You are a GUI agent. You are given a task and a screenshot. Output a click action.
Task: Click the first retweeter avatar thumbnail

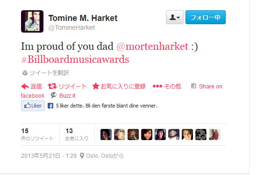[x=106, y=135]
